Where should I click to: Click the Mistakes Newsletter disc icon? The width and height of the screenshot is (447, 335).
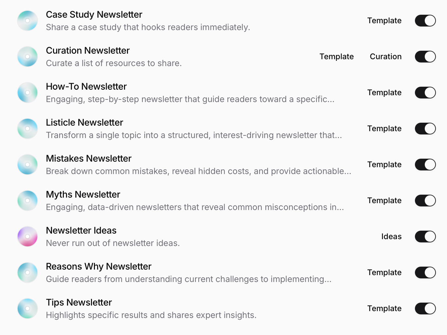(27, 165)
